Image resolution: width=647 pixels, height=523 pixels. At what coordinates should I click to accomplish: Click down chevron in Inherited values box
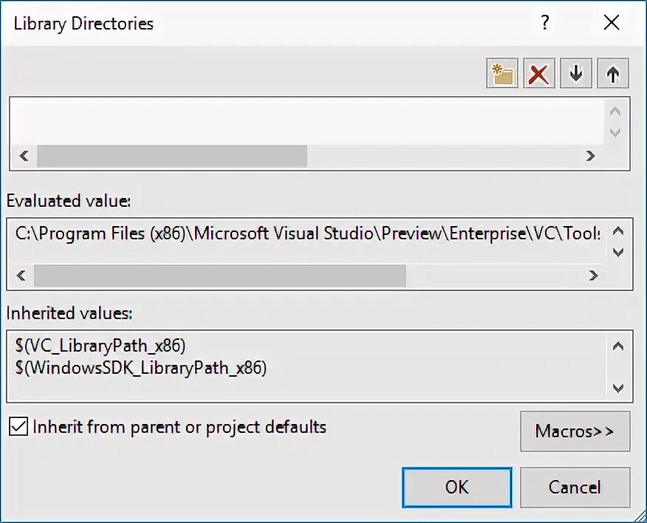(617, 388)
